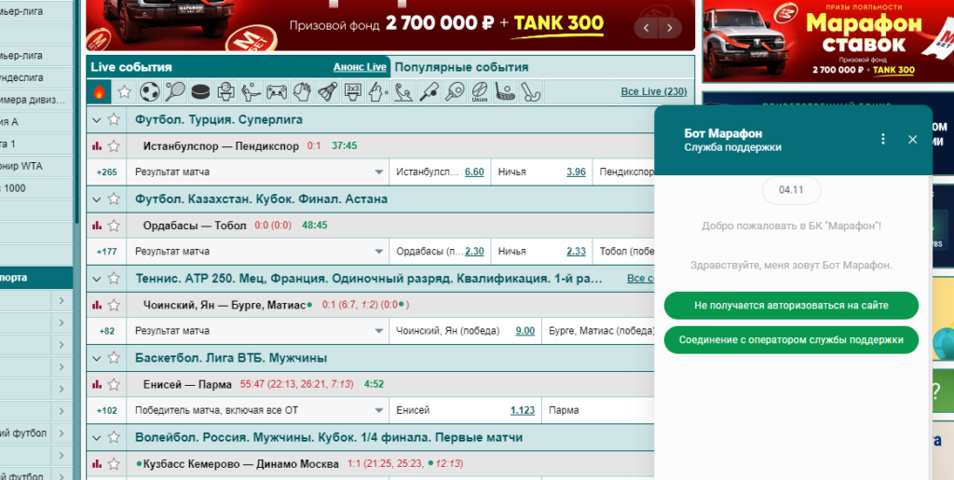The image size is (954, 480).
Task: Filter live events by baseball batter icon
Action: pyautogui.click(x=377, y=92)
